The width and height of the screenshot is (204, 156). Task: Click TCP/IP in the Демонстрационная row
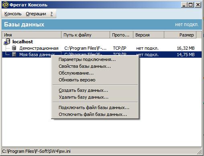120,48
